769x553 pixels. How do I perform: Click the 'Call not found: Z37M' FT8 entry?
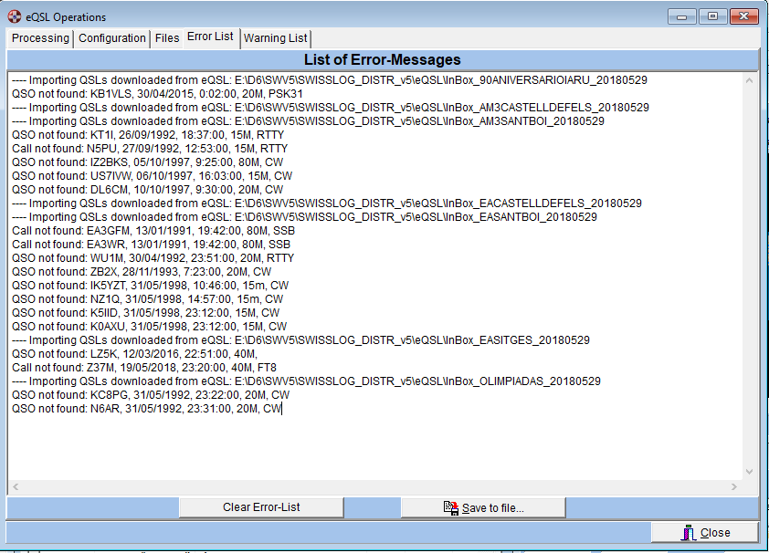[144, 368]
